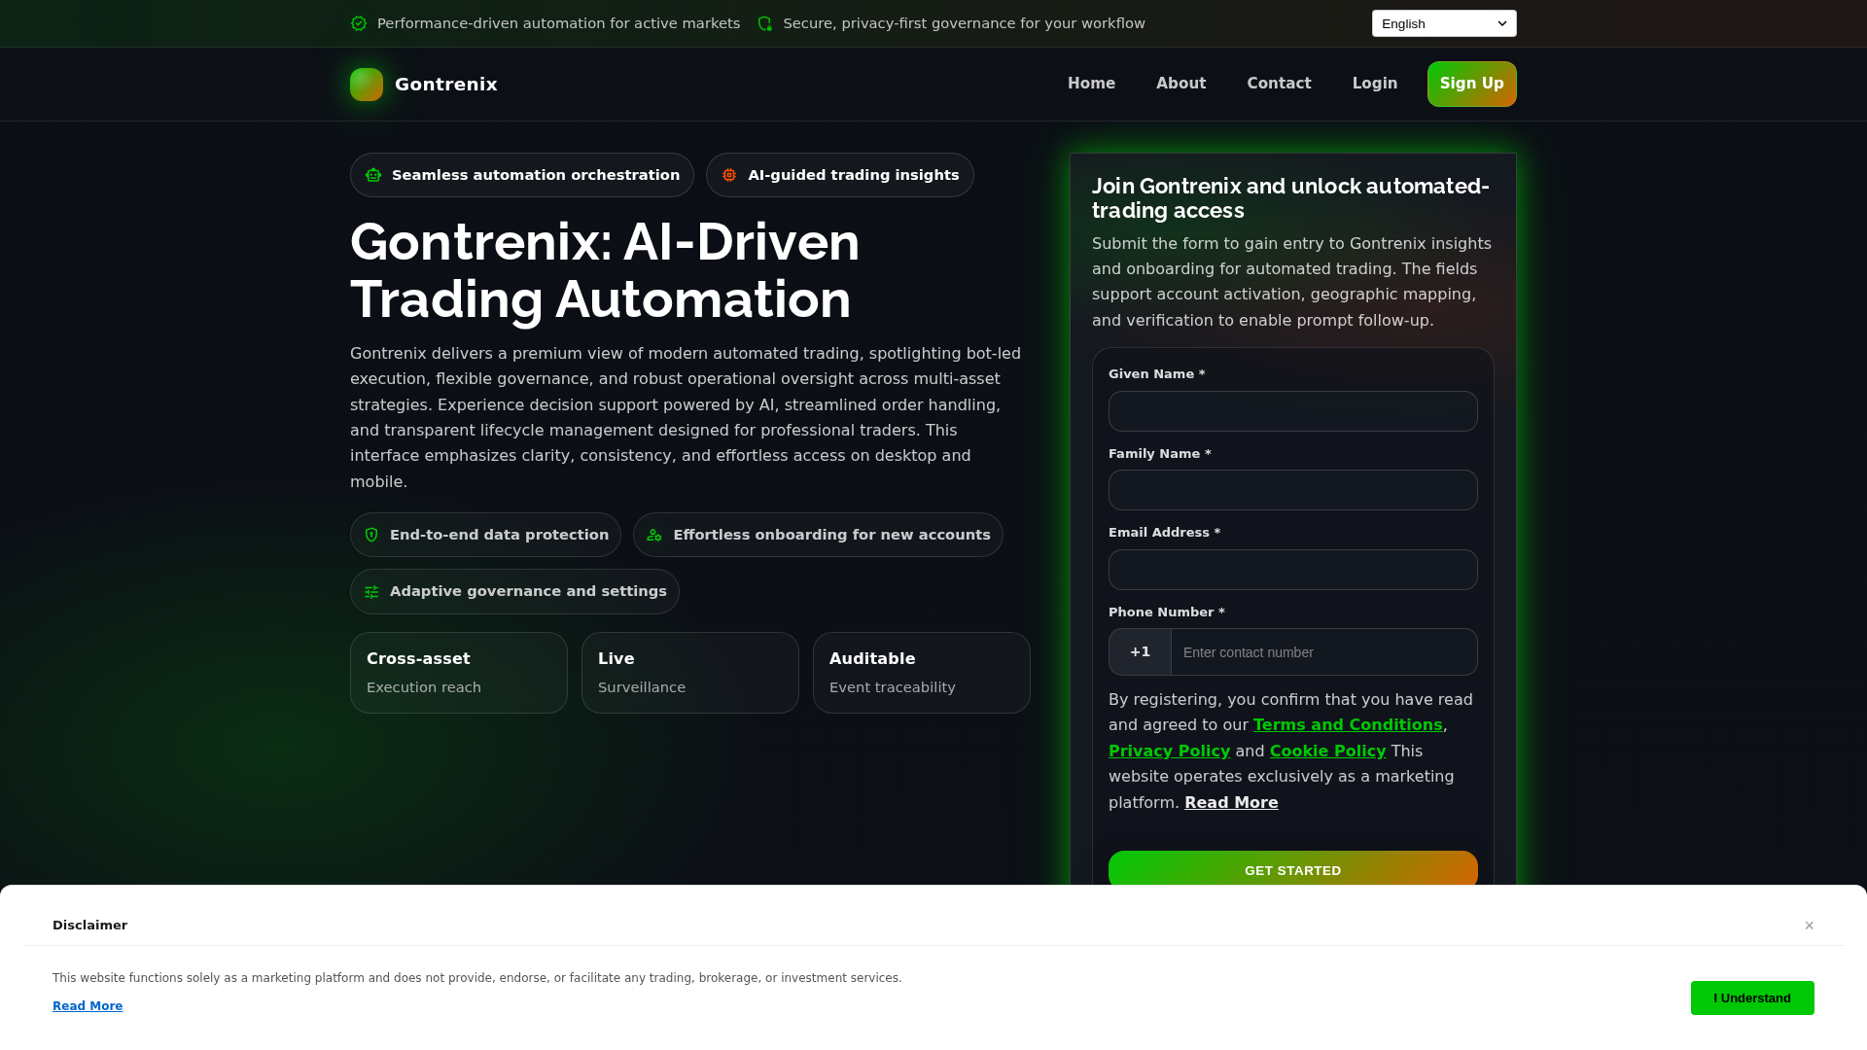Click the Enter contact number field
The image size is (1867, 1050).
coord(1324,652)
